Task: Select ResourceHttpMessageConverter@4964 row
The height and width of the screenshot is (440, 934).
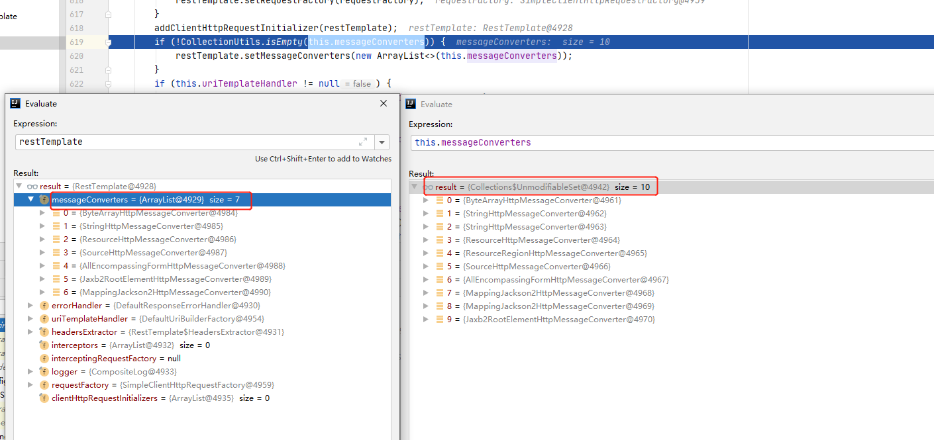Action: click(x=671, y=240)
